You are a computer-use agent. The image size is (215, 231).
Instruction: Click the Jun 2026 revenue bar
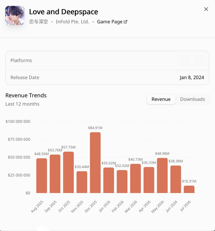pos(176,179)
